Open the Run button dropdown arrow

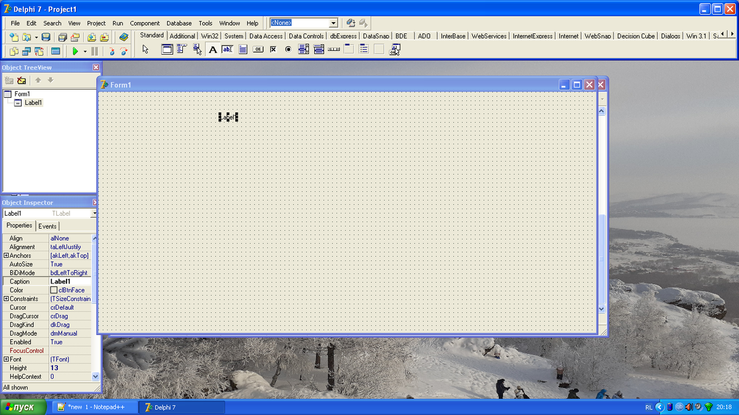click(x=85, y=51)
